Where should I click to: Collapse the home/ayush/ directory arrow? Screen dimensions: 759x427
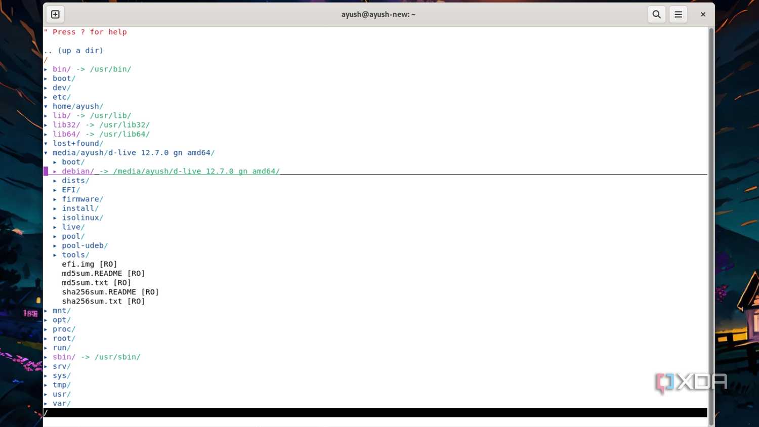(x=46, y=106)
